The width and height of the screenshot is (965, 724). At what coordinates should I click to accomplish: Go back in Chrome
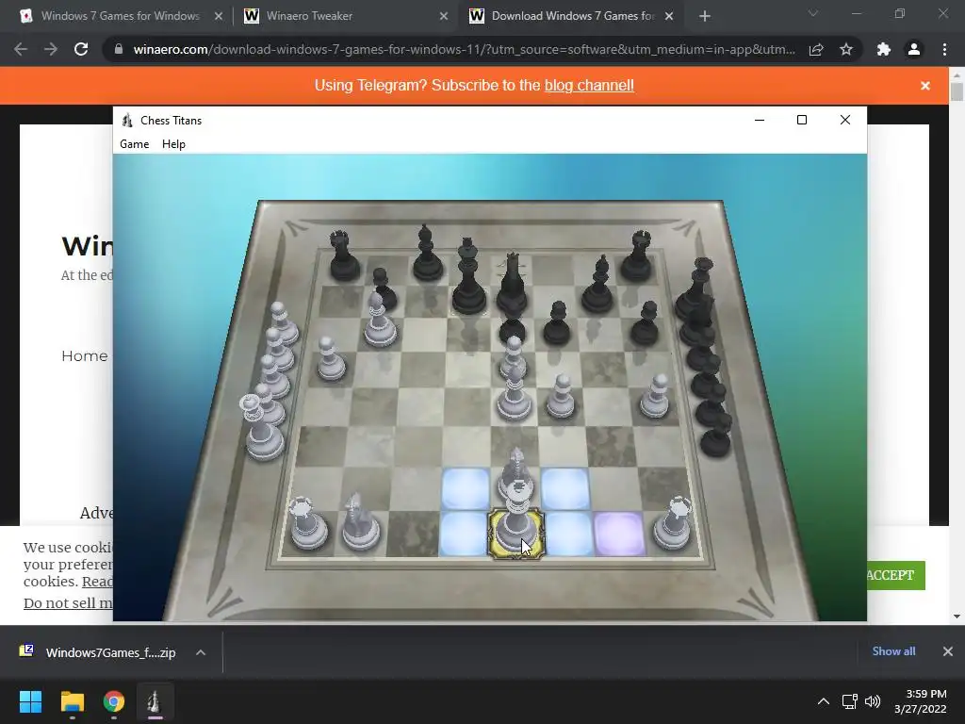(x=21, y=49)
